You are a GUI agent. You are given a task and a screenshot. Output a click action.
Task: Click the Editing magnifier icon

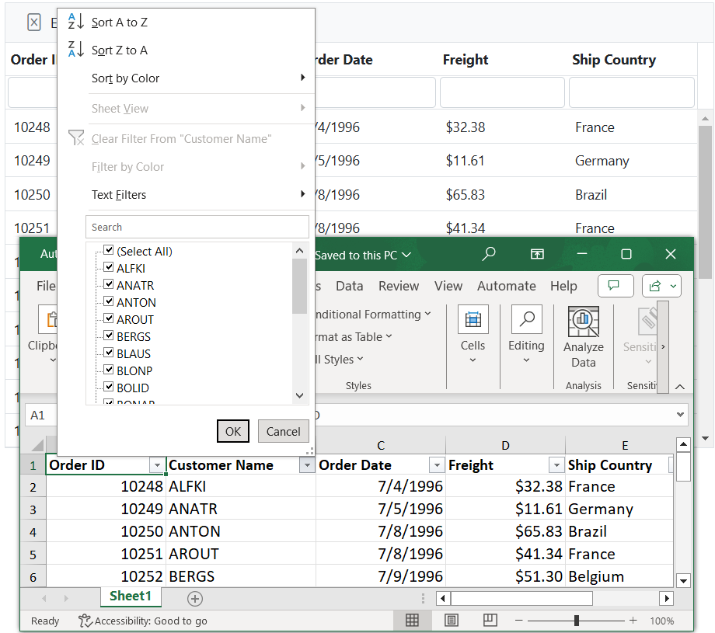click(526, 319)
